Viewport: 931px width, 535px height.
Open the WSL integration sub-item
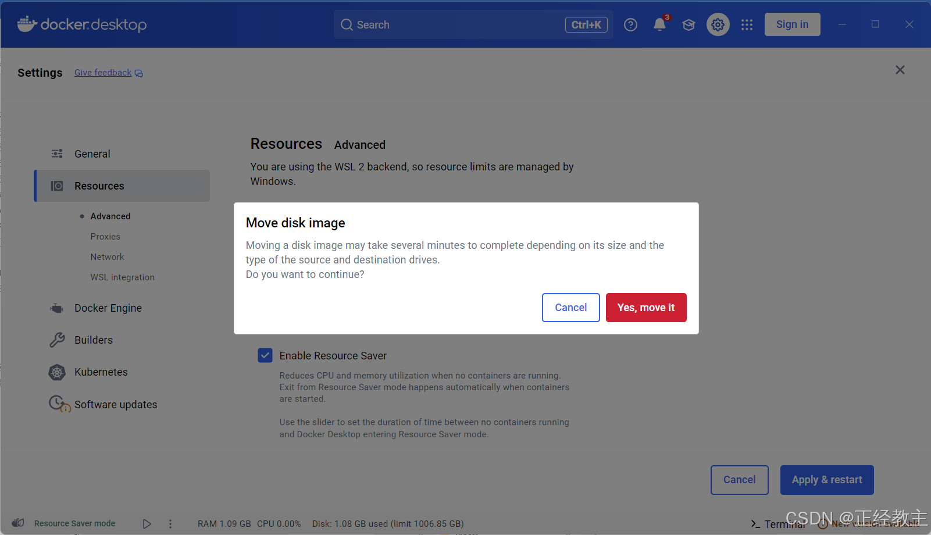[x=122, y=277]
